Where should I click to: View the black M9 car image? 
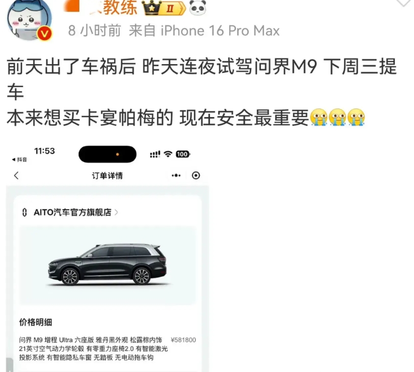pos(107,264)
